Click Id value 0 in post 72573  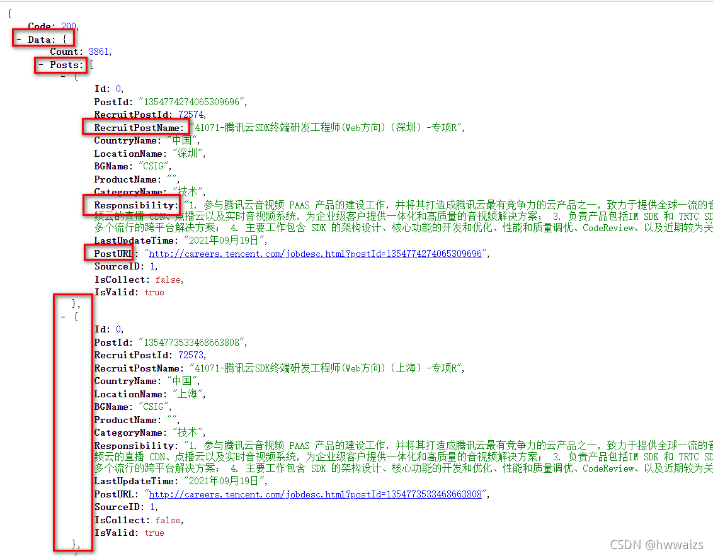point(118,329)
